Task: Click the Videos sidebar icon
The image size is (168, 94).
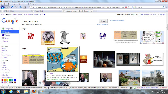Action: pos(3,35)
